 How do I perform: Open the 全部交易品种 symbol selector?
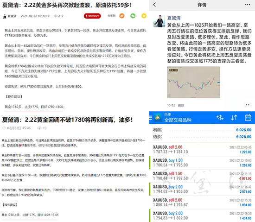178,120
